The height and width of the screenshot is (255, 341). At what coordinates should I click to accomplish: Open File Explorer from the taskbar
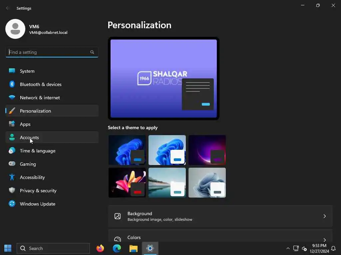coord(133,248)
